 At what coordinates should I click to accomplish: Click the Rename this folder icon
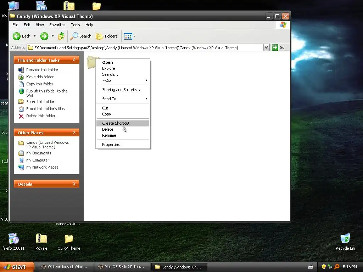21,70
